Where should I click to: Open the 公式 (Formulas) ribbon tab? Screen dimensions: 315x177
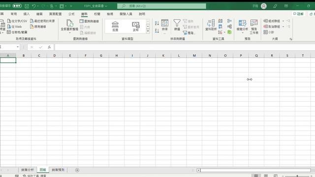[x=71, y=14]
